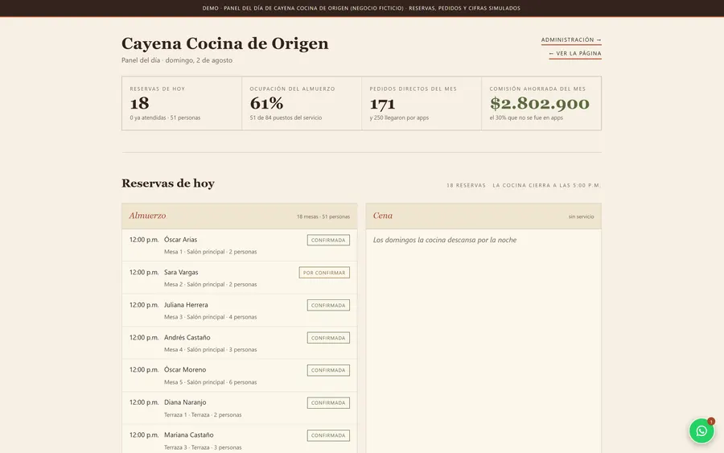Click 'y 250 llegaron por apps'

(x=399, y=117)
